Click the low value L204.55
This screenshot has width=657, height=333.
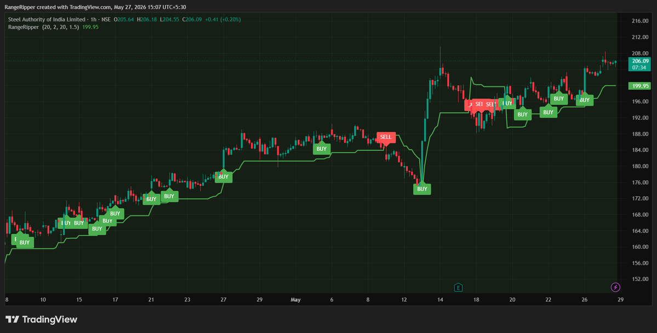tap(169, 19)
